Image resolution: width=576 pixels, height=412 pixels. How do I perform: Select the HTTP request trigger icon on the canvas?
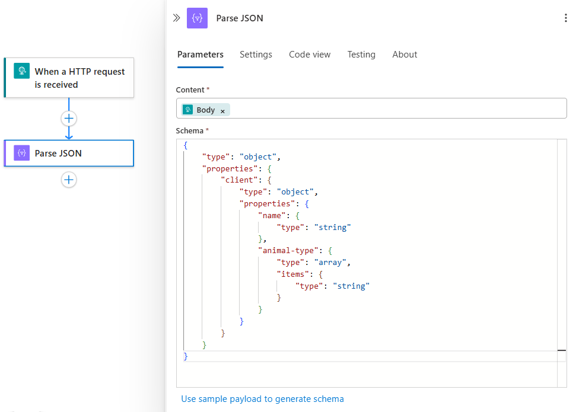pyautogui.click(x=22, y=70)
